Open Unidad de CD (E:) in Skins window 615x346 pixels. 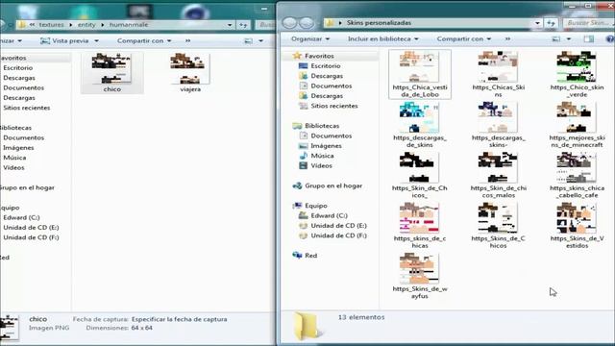tap(338, 226)
